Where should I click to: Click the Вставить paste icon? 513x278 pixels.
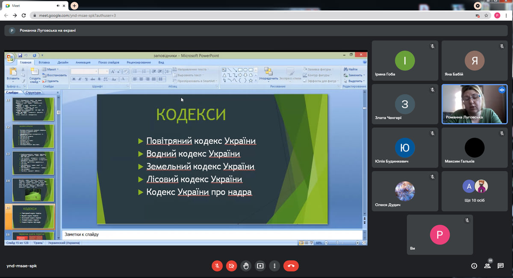click(13, 71)
